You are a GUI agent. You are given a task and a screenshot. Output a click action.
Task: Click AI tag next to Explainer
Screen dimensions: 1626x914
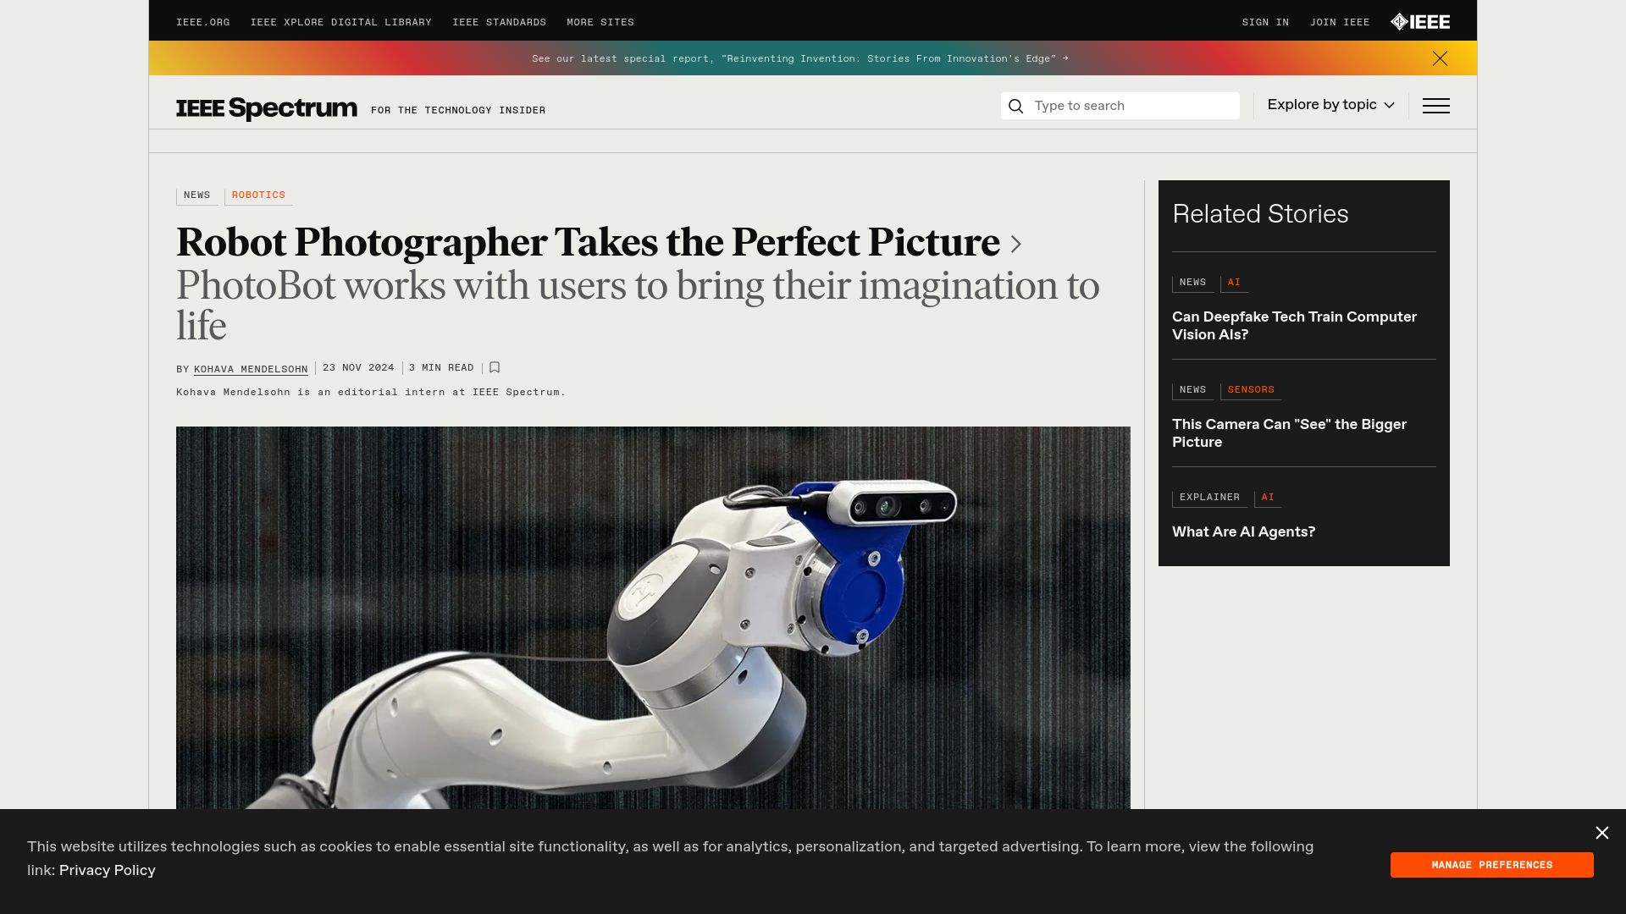coord(1268,498)
